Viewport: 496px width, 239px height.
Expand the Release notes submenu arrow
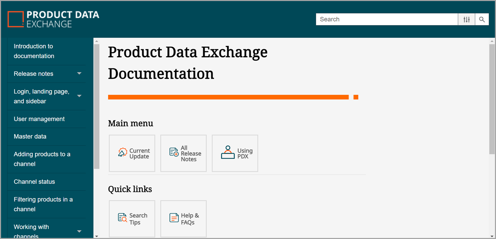click(x=79, y=74)
